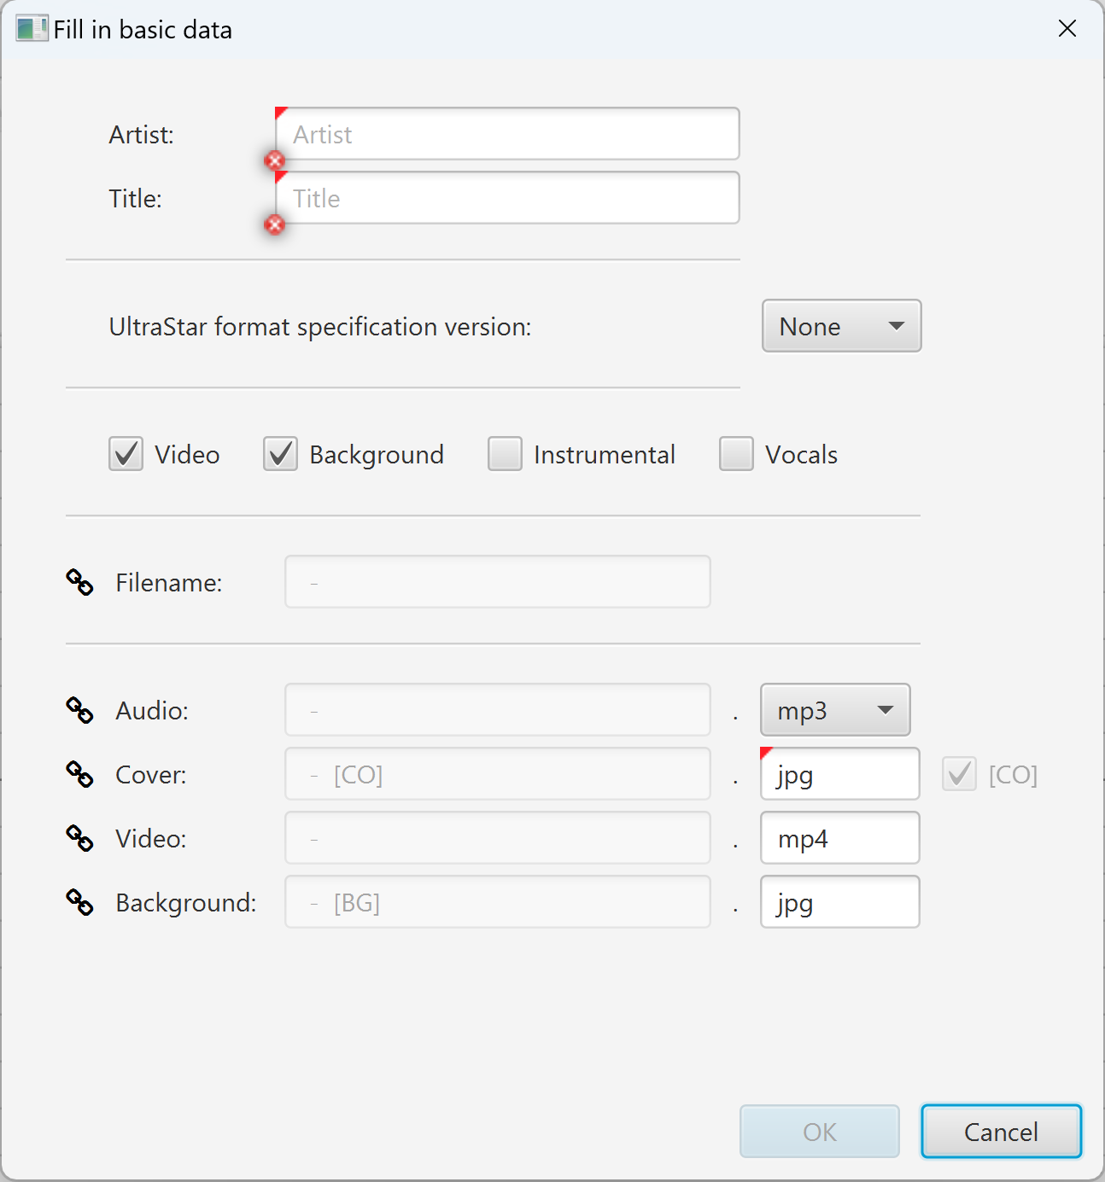Tick the Vocals checkbox
Screen dimensions: 1105x1182
(x=736, y=454)
